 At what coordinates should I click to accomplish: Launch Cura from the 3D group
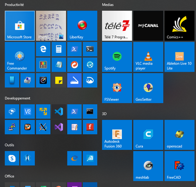148,135
